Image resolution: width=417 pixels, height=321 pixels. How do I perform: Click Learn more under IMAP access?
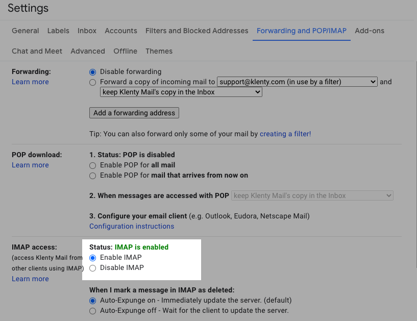(30, 279)
